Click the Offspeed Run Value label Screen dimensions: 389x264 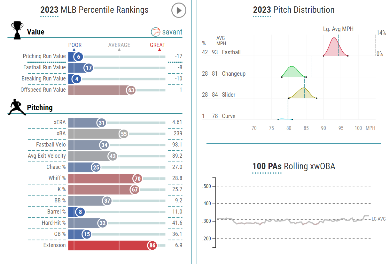[43, 90]
